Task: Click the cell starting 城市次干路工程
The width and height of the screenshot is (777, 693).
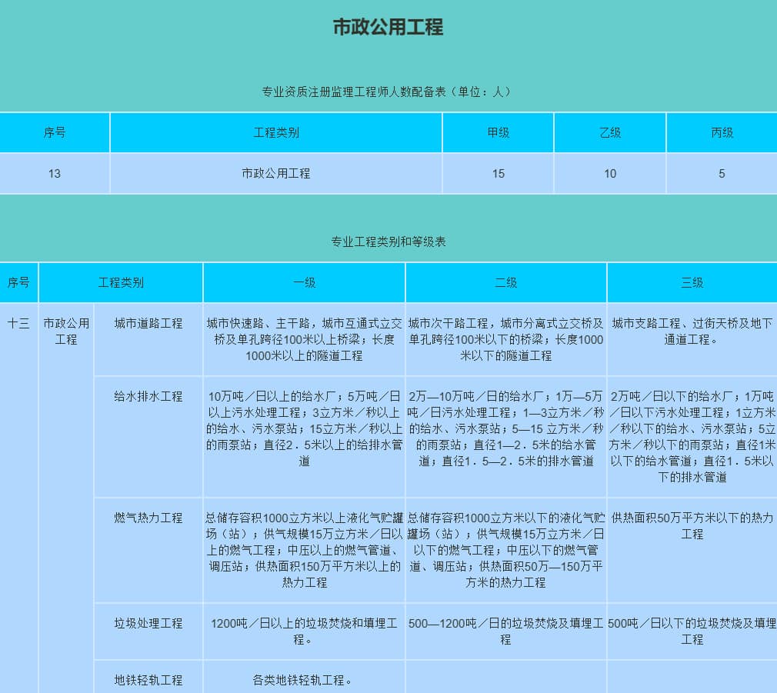Action: tap(506, 339)
